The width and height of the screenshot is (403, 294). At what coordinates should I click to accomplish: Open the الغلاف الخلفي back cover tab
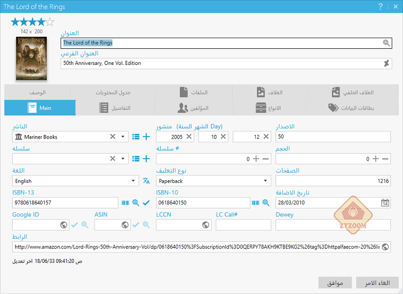click(353, 92)
